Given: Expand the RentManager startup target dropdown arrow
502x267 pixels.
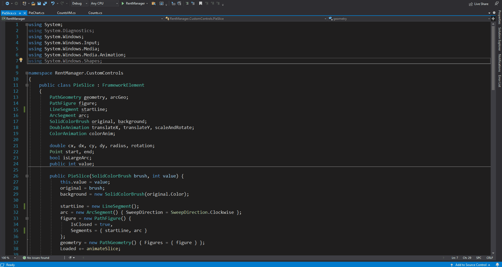Looking at the screenshot, I should tap(147, 3).
